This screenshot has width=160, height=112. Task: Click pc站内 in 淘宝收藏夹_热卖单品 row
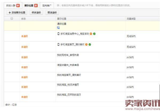click(x=130, y=67)
